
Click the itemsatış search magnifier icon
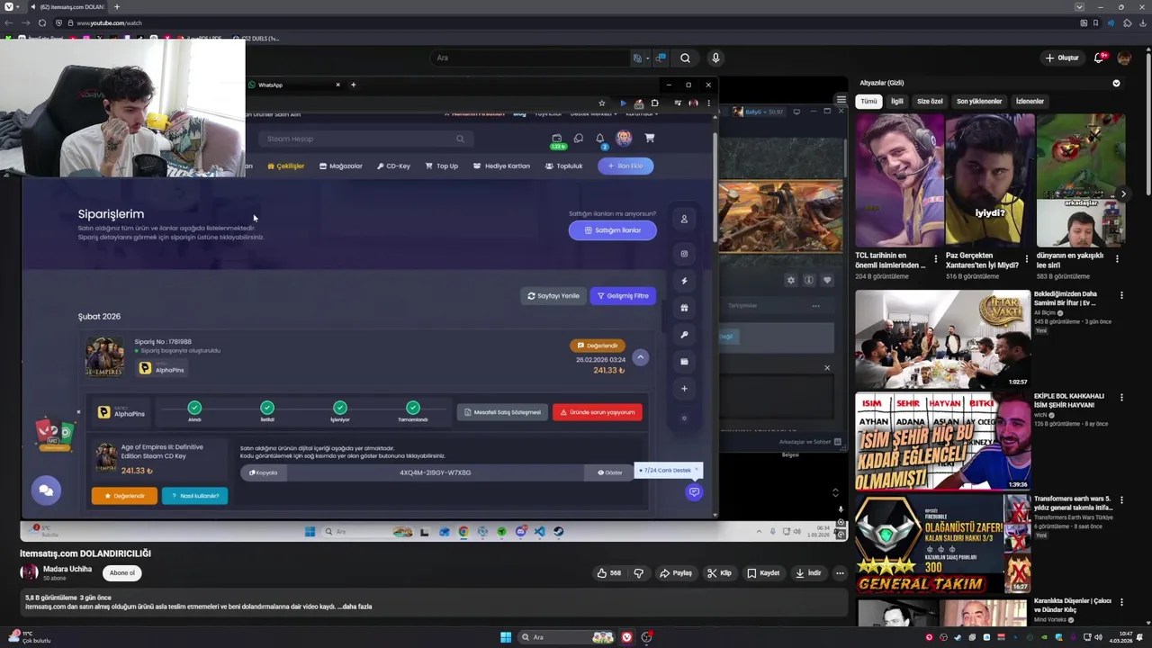[460, 139]
